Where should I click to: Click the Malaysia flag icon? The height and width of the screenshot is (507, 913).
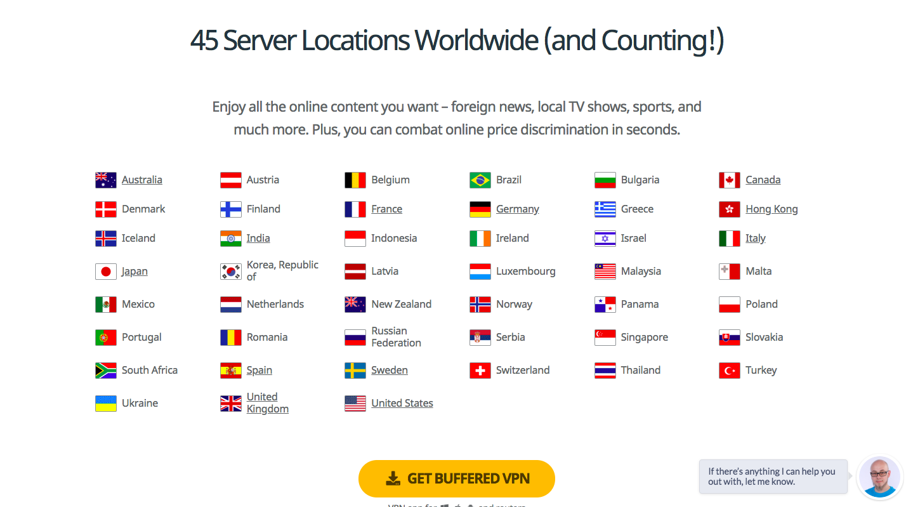point(605,272)
